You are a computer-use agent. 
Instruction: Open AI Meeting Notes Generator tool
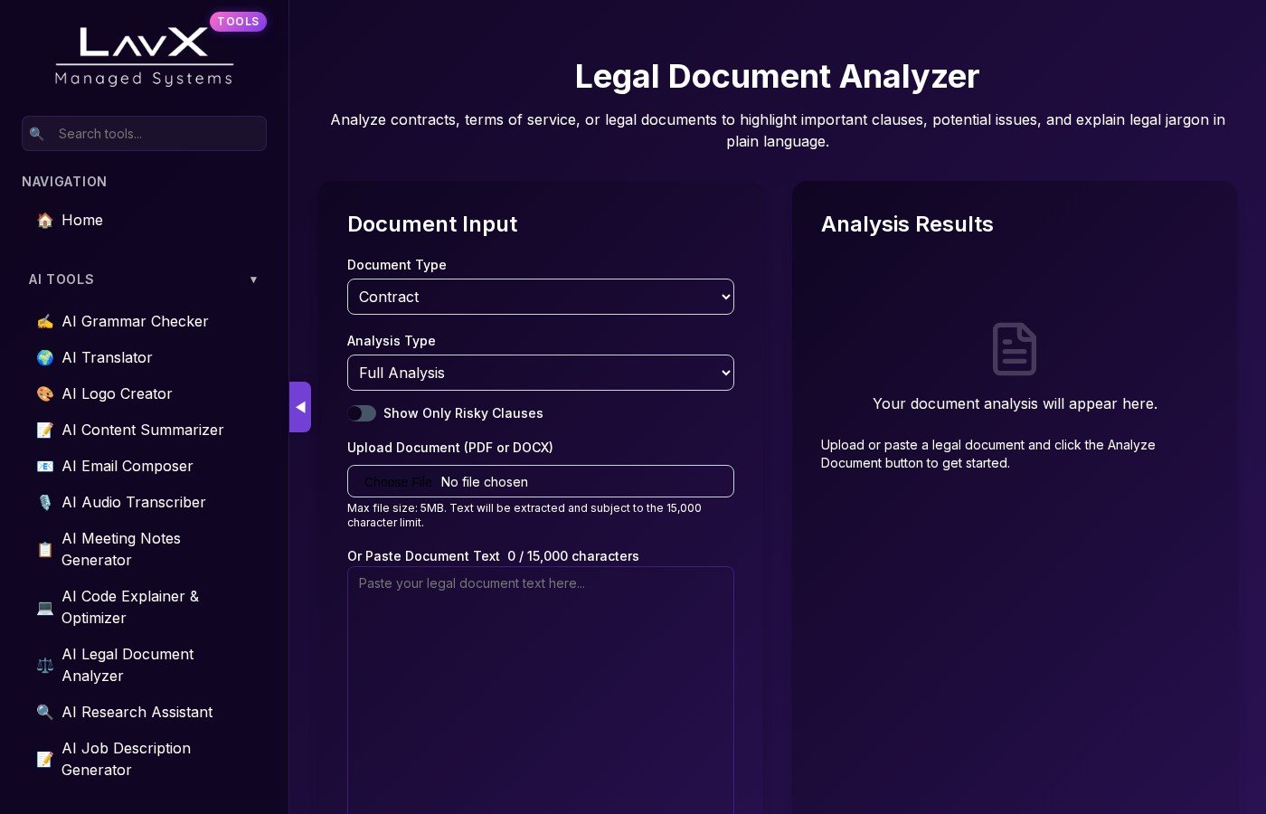[x=121, y=549]
